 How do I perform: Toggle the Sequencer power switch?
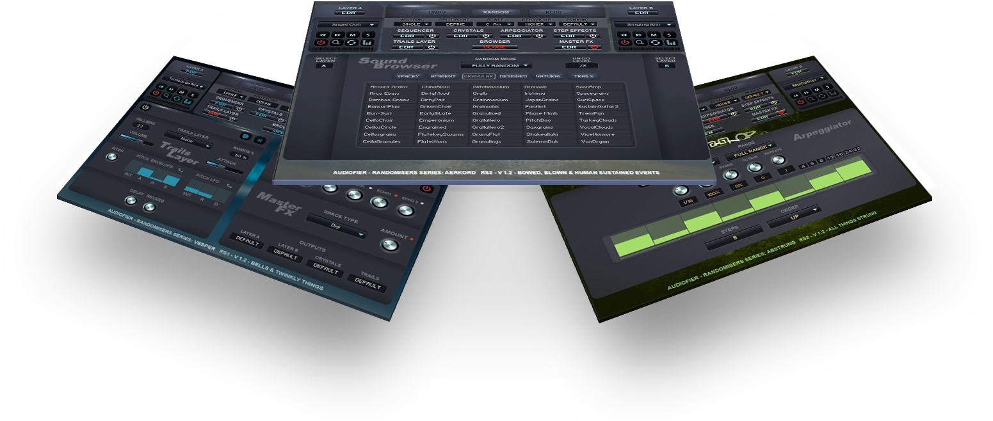[x=433, y=36]
